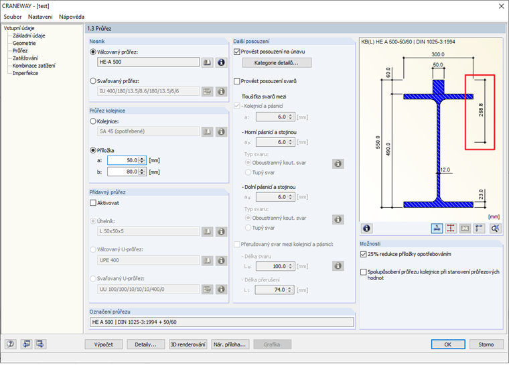
Task: Increase upper flange weld a₀ spinner
Action: 291,141
